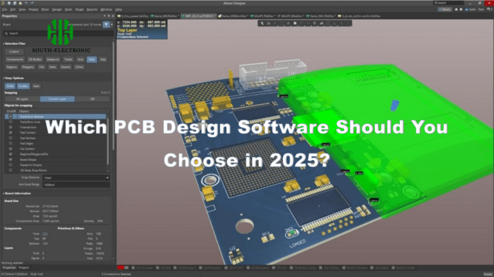Screen dimensions: 494x277
Task: Click the align objects icon on the Active Bar
Action: [288, 23]
